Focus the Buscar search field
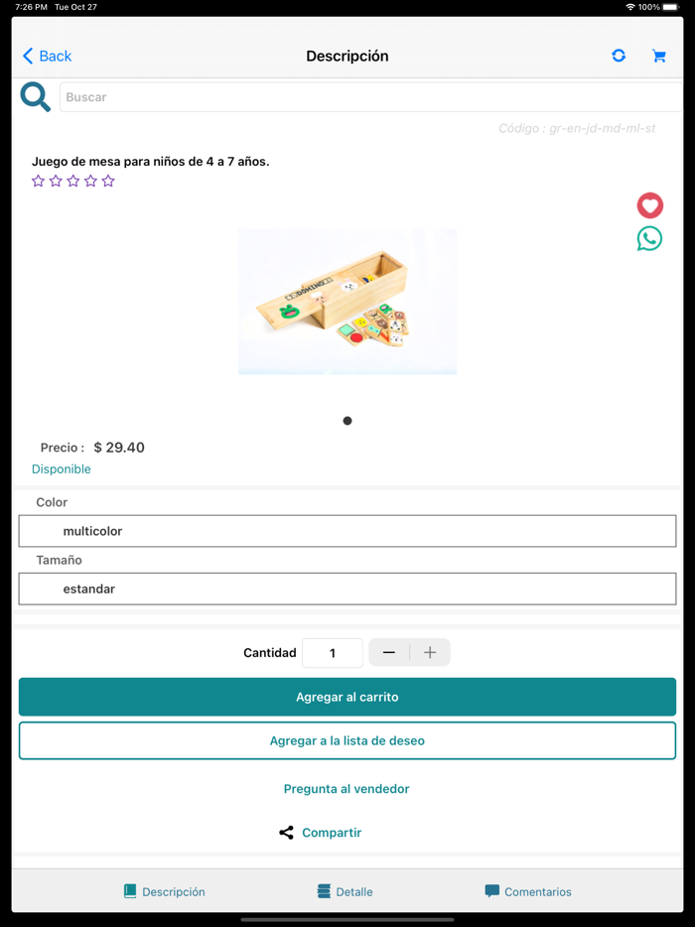Screen dimensions: 695x927 pos(371,97)
